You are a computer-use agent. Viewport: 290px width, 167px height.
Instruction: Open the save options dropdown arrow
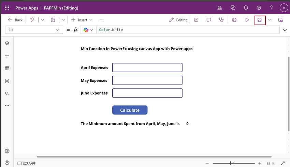(270, 20)
